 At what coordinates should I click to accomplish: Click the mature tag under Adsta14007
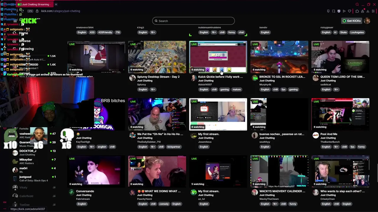click(x=236, y=90)
